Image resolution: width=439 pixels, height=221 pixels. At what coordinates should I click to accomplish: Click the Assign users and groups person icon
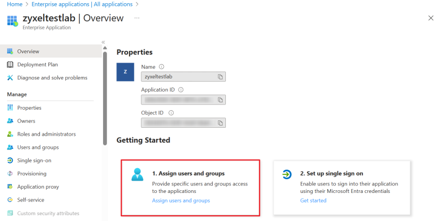137,175
